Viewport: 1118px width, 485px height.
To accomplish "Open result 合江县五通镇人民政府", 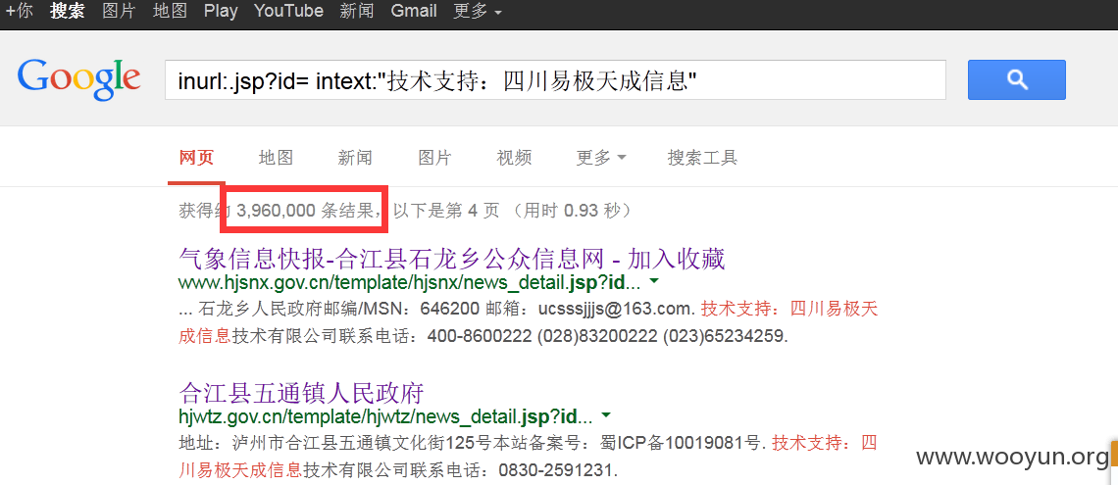I will (x=301, y=392).
